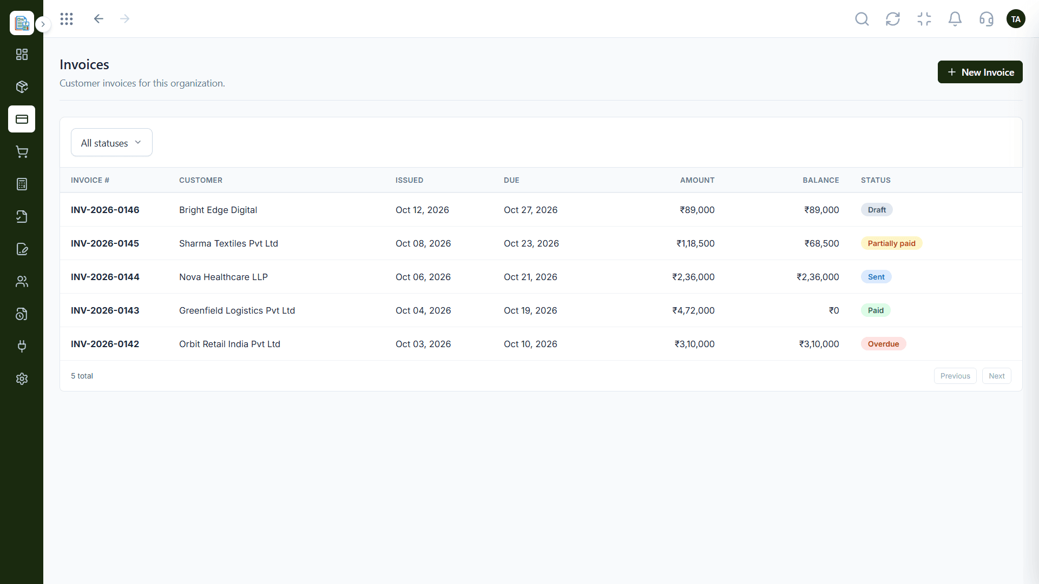Open invoice INV-2026-0144
Screen dimensions: 1039x584
click(105, 277)
